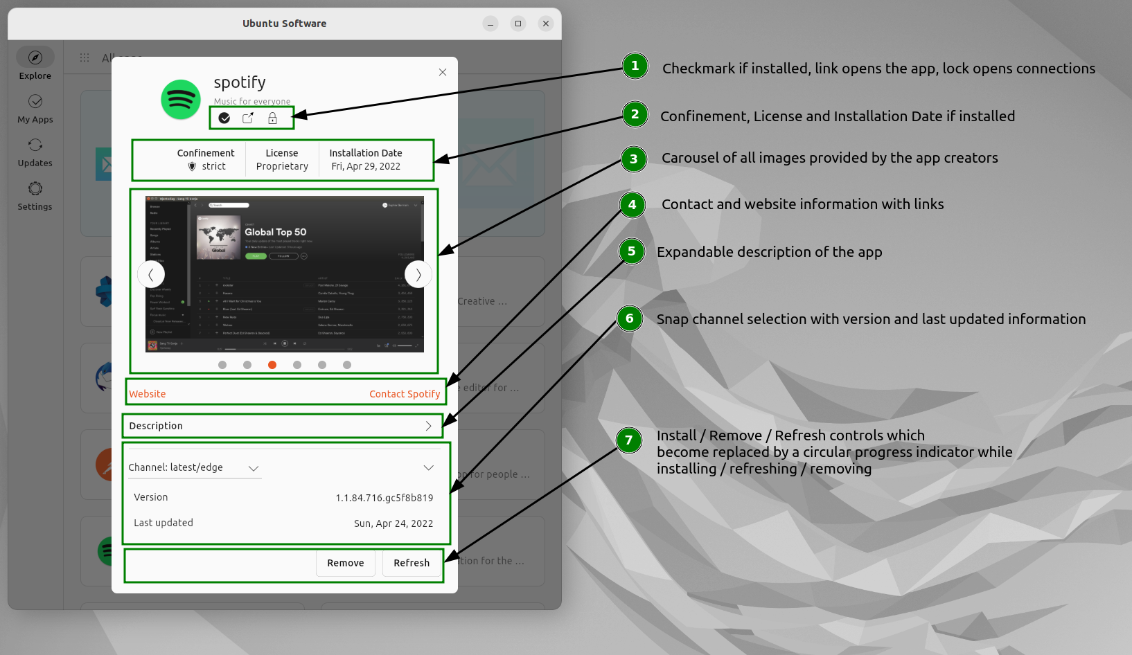Close the Ubuntu Software window
Viewport: 1132px width, 655px height.
tap(546, 24)
